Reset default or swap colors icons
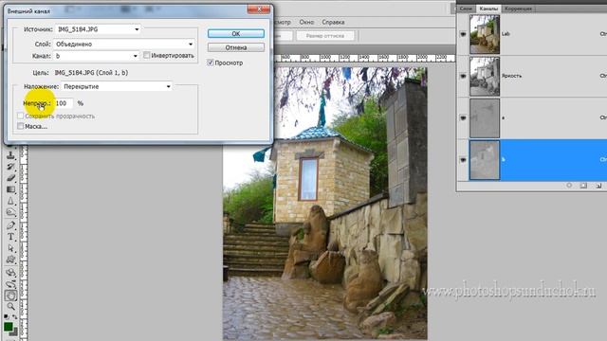Screen dimensions: 607x341 pos(10,317)
